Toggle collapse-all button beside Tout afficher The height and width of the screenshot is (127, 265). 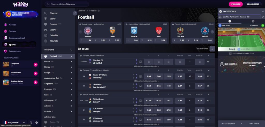212,49
